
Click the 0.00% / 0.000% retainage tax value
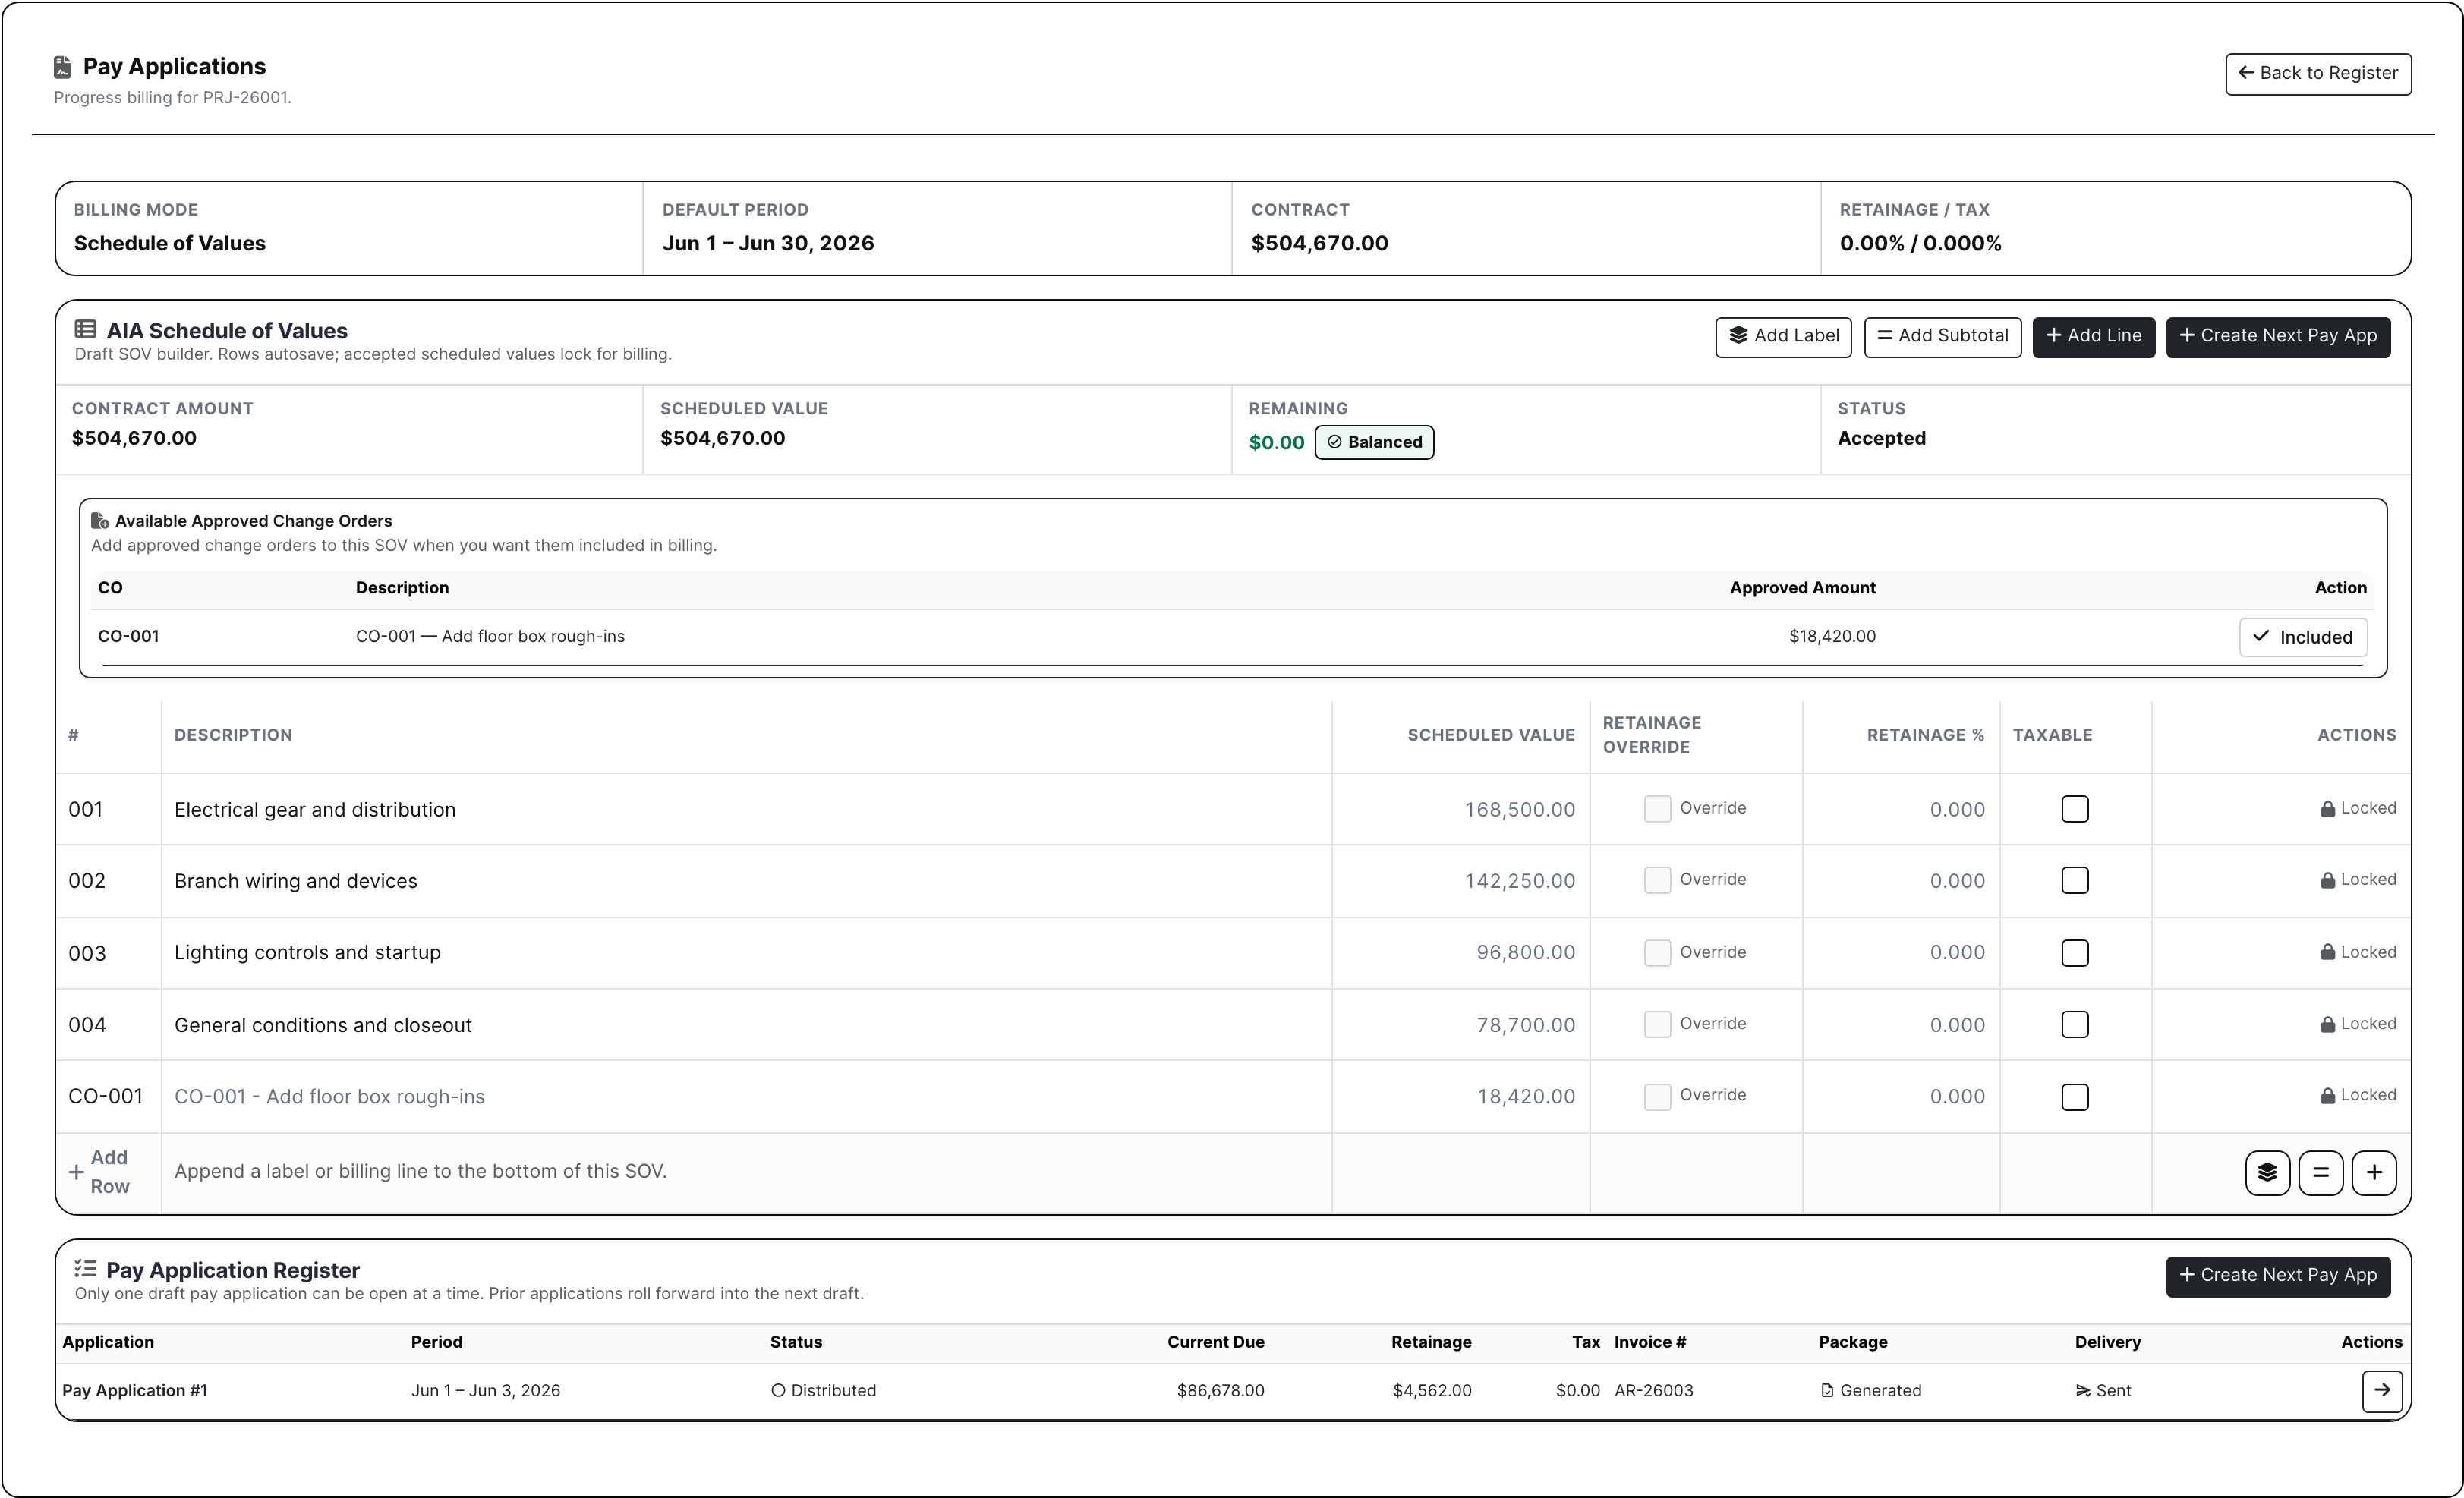click(x=1920, y=243)
